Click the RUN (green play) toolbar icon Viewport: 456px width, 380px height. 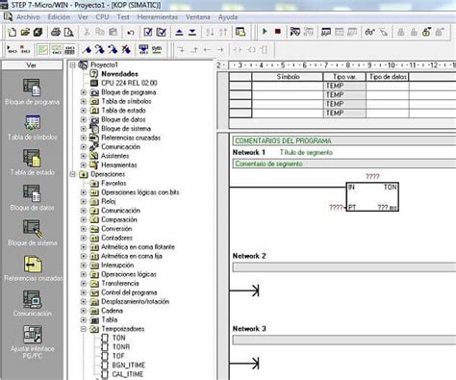tap(265, 32)
